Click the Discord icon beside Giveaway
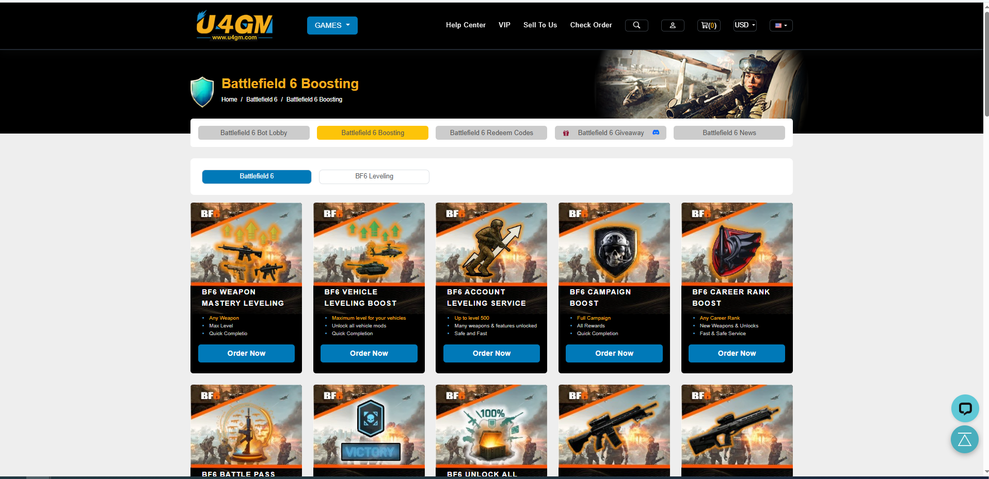The height and width of the screenshot is (479, 989). (656, 133)
